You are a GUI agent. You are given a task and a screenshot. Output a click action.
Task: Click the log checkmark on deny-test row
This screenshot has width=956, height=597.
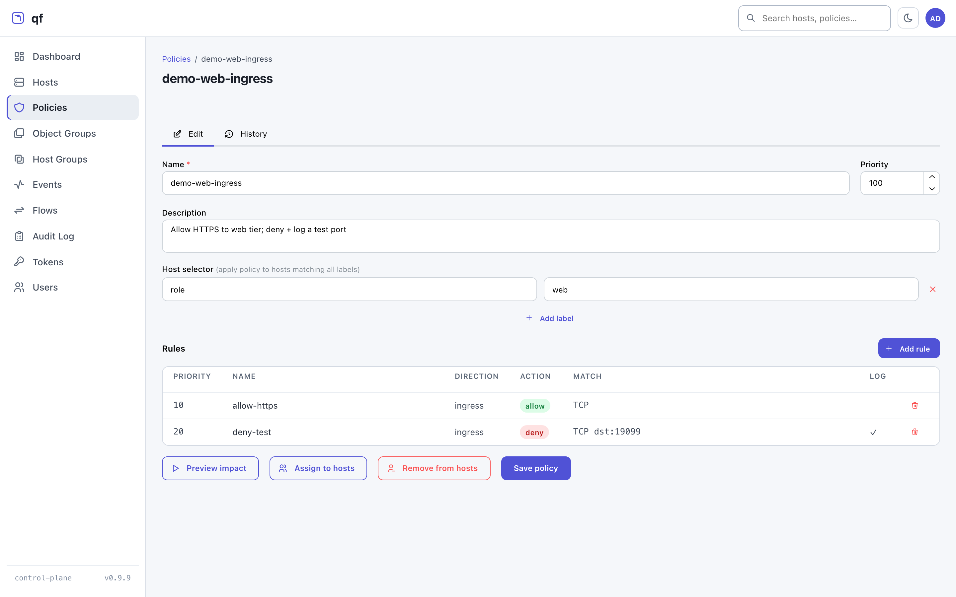(873, 432)
